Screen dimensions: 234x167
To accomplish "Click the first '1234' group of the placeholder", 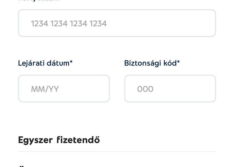I will point(39,23).
